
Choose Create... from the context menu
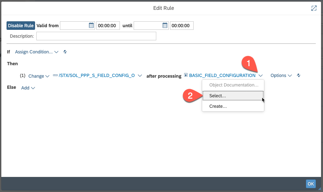click(x=218, y=106)
